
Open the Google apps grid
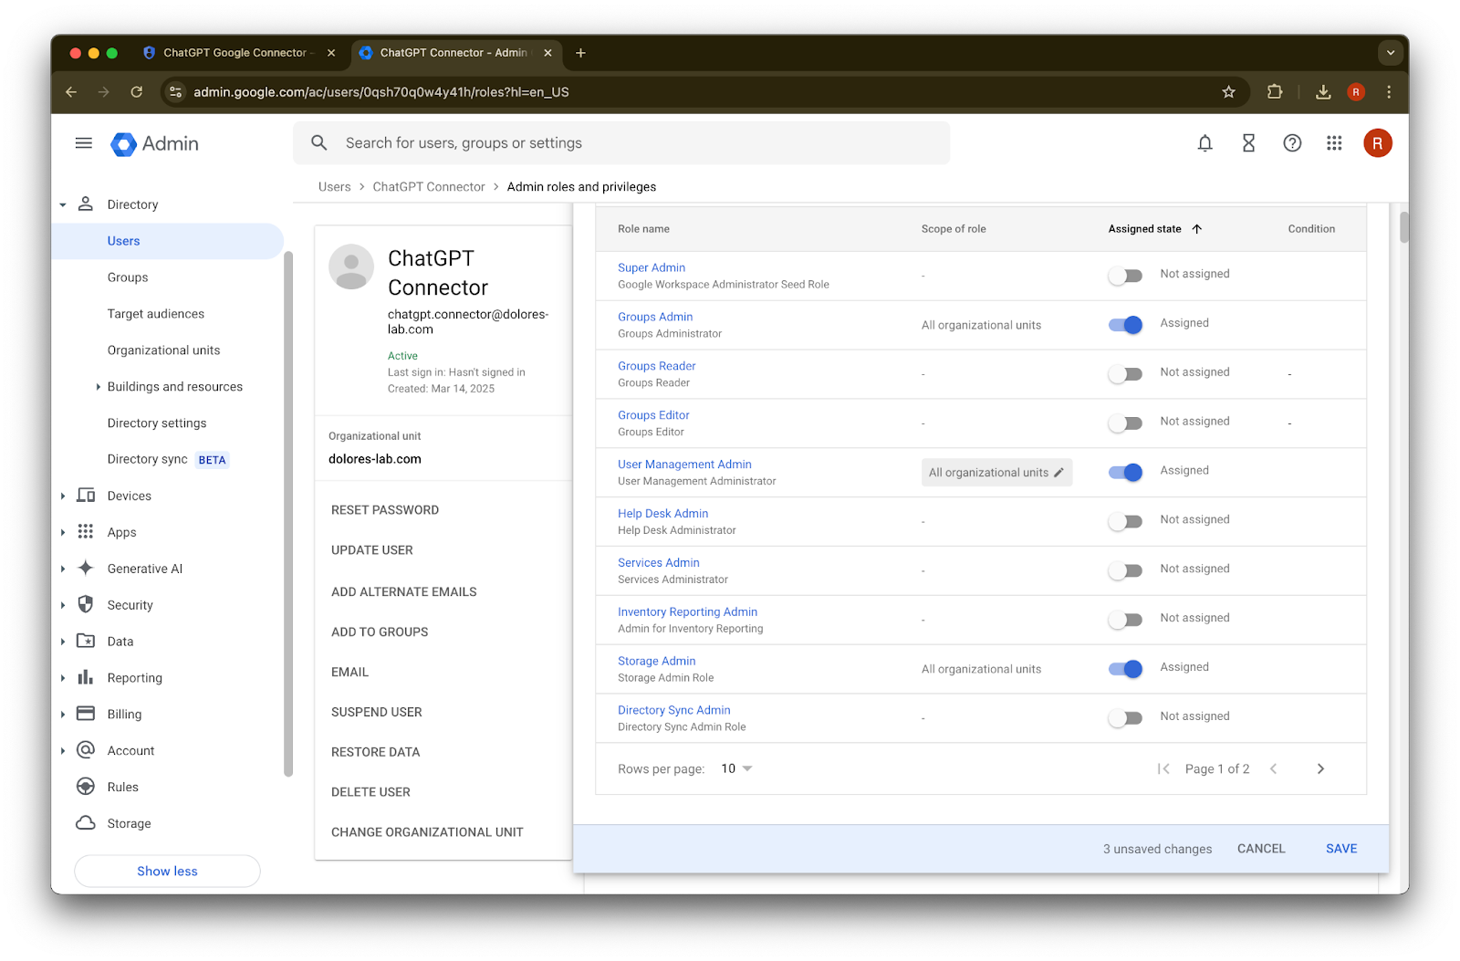1334,143
